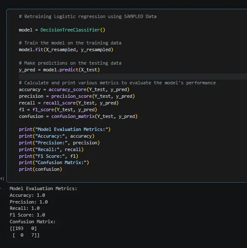Click the output heading "Model Evaluation Metrics:"
Viewport: 247px width, 248px height.
point(43,188)
